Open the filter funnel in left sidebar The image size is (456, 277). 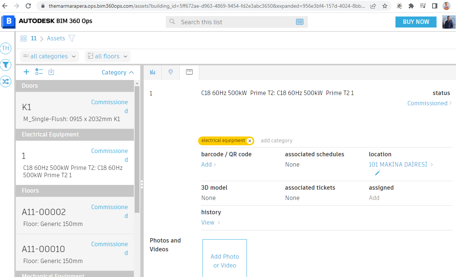click(6, 65)
